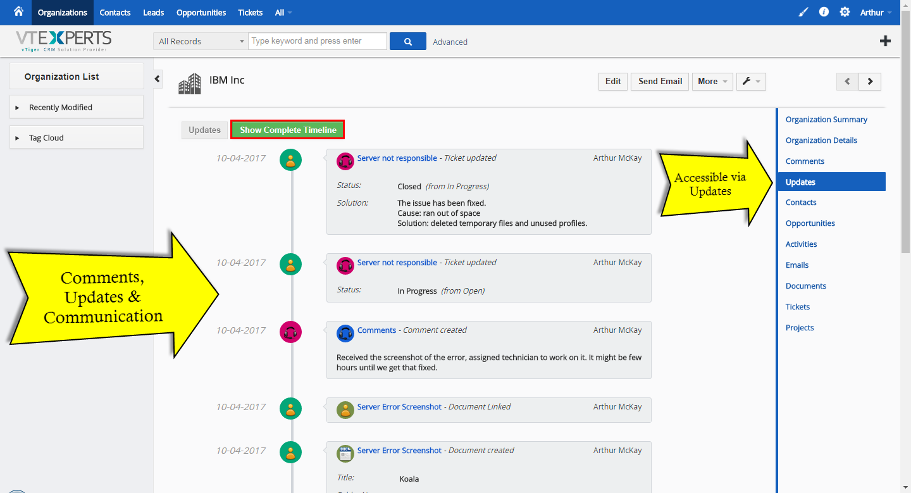
Task: Open the Arthur user menu
Action: pyautogui.click(x=876, y=13)
